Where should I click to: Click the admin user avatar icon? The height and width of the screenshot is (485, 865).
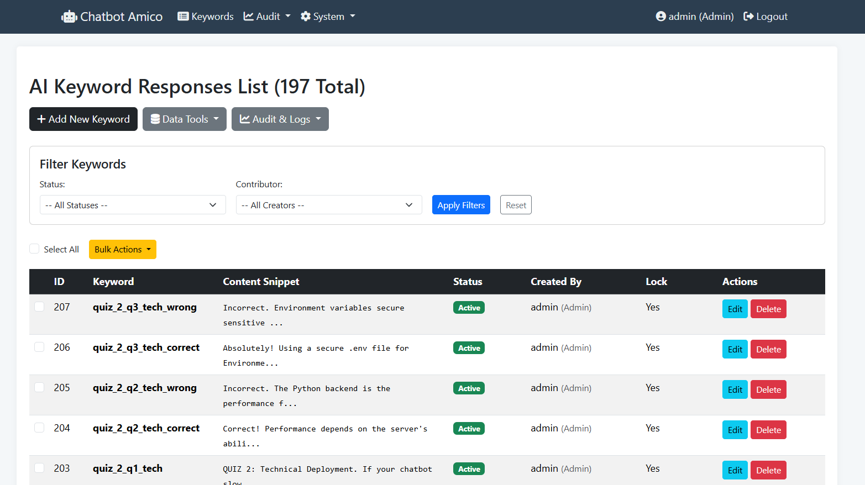661,17
